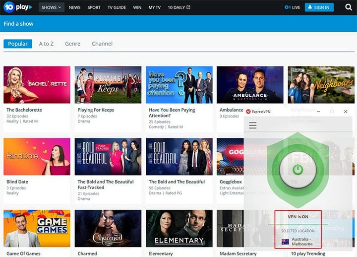Close the ExpressVPN window
This screenshot has height=257, width=357.
click(346, 112)
